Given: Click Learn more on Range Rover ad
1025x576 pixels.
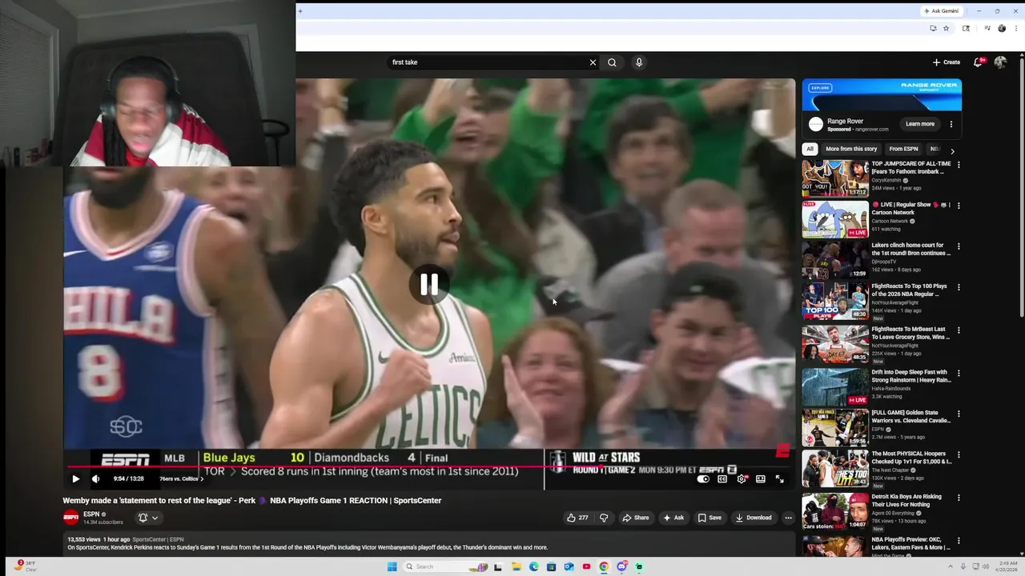Looking at the screenshot, I should [920, 124].
